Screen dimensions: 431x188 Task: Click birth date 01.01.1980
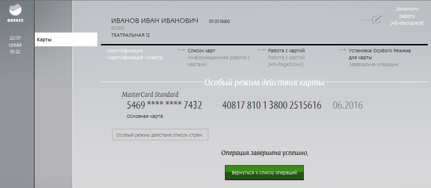coord(219,22)
